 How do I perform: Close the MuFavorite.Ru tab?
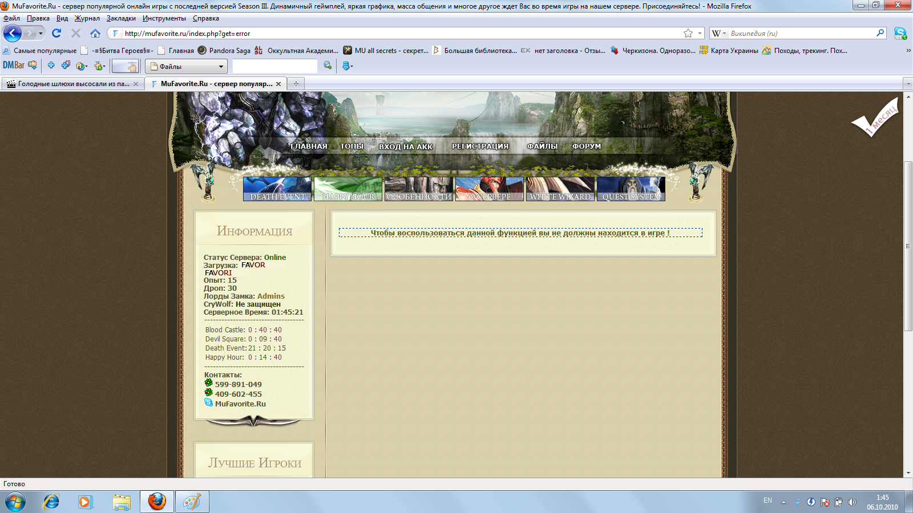(278, 84)
